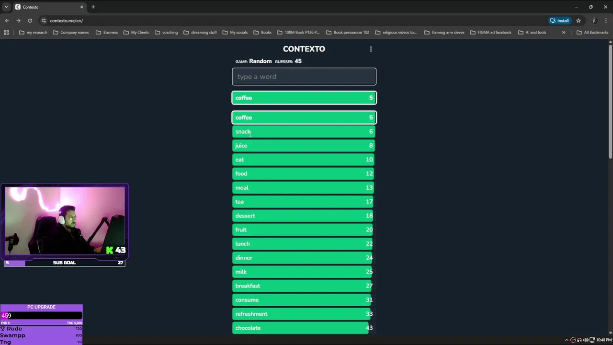Viewport: 613px width, 345px height.
Task: Click the highlighted top 'coffee' guess
Action: [x=304, y=98]
